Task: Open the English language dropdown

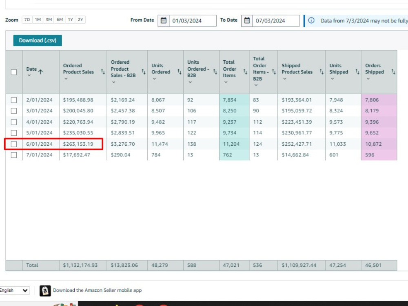Action: [x=14, y=290]
